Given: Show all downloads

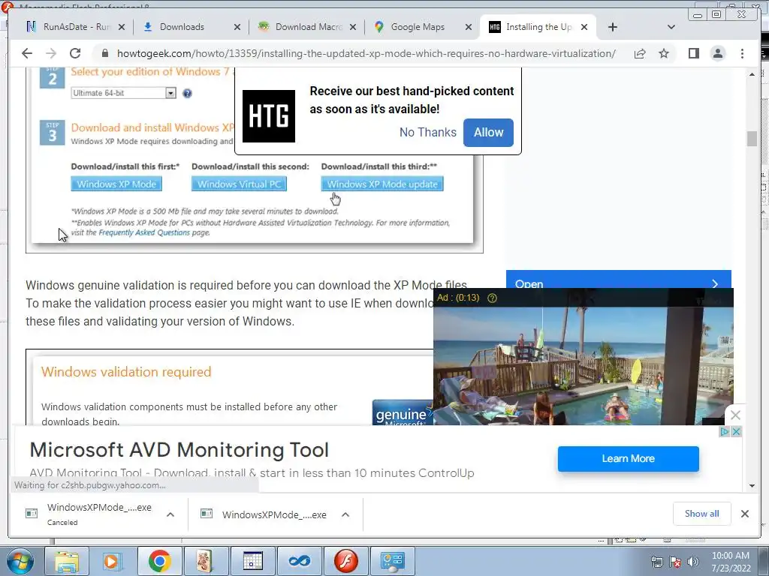Looking at the screenshot, I should (x=702, y=513).
